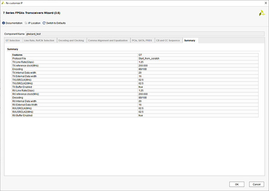Click the Cancel button

pos(256,184)
